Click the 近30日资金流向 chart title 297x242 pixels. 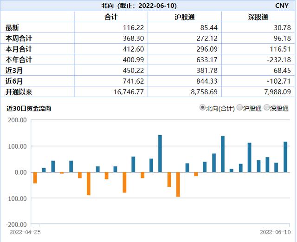pos(29,109)
